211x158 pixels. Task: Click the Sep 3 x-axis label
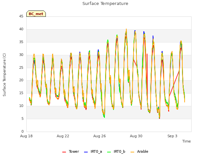point(172,136)
